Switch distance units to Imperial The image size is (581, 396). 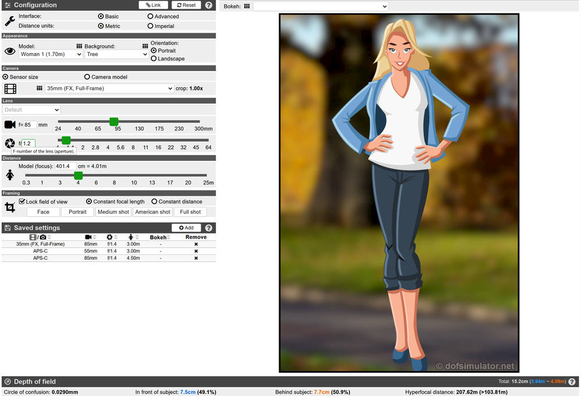click(151, 26)
